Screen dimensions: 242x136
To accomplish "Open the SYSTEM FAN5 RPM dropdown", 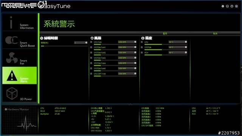I will (x=127, y=68).
